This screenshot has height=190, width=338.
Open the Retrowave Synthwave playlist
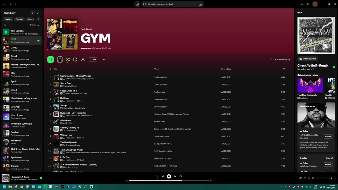coord(22,125)
